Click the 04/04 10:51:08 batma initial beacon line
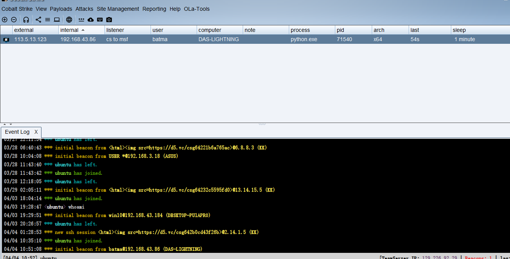Viewport: 510px width, 259px height. (x=103, y=249)
